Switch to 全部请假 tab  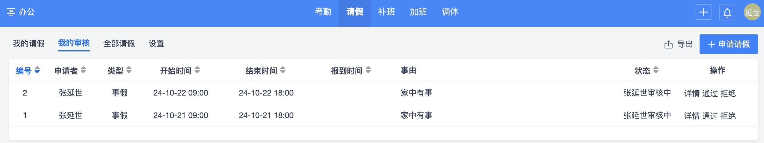pyautogui.click(x=119, y=44)
